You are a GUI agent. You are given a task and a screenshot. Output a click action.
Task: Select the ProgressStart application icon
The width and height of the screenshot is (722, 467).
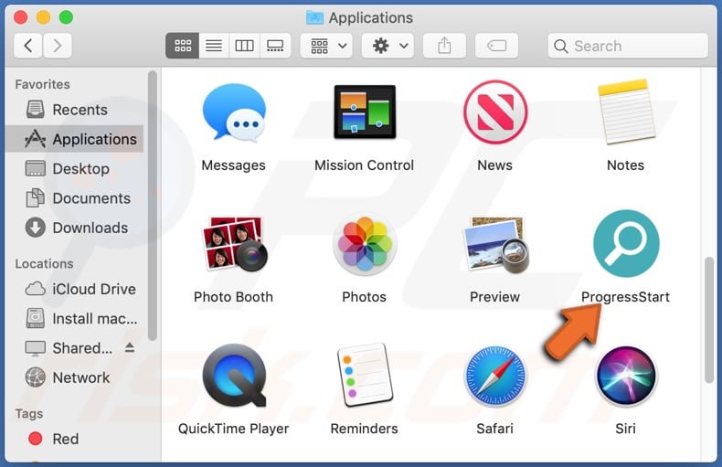click(x=626, y=244)
